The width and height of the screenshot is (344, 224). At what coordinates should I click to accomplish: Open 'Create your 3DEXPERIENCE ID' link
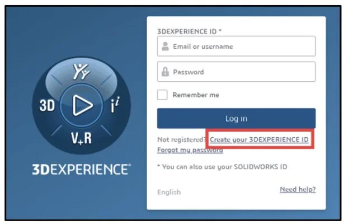259,139
